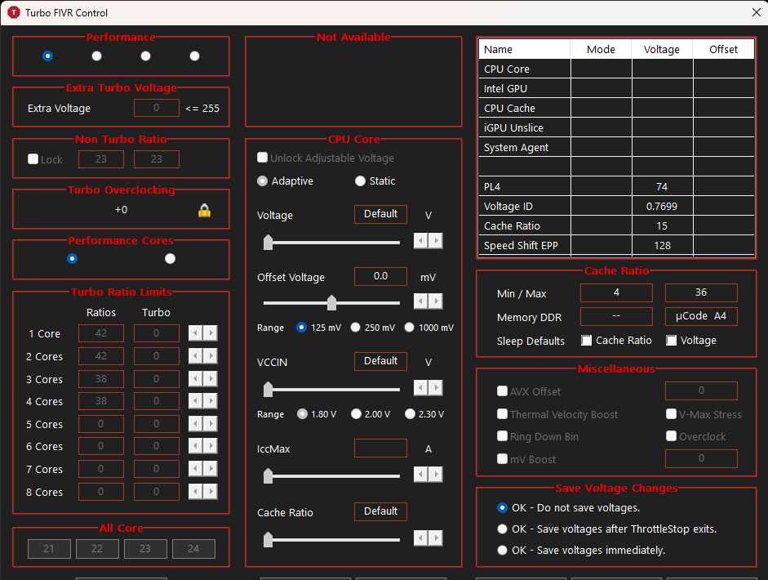Nudge Voltage slider left with arrow

coord(421,241)
